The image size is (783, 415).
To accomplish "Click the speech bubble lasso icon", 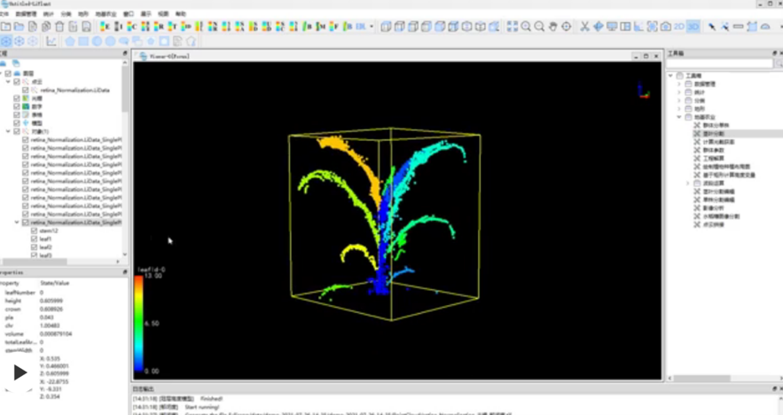I will (x=124, y=42).
